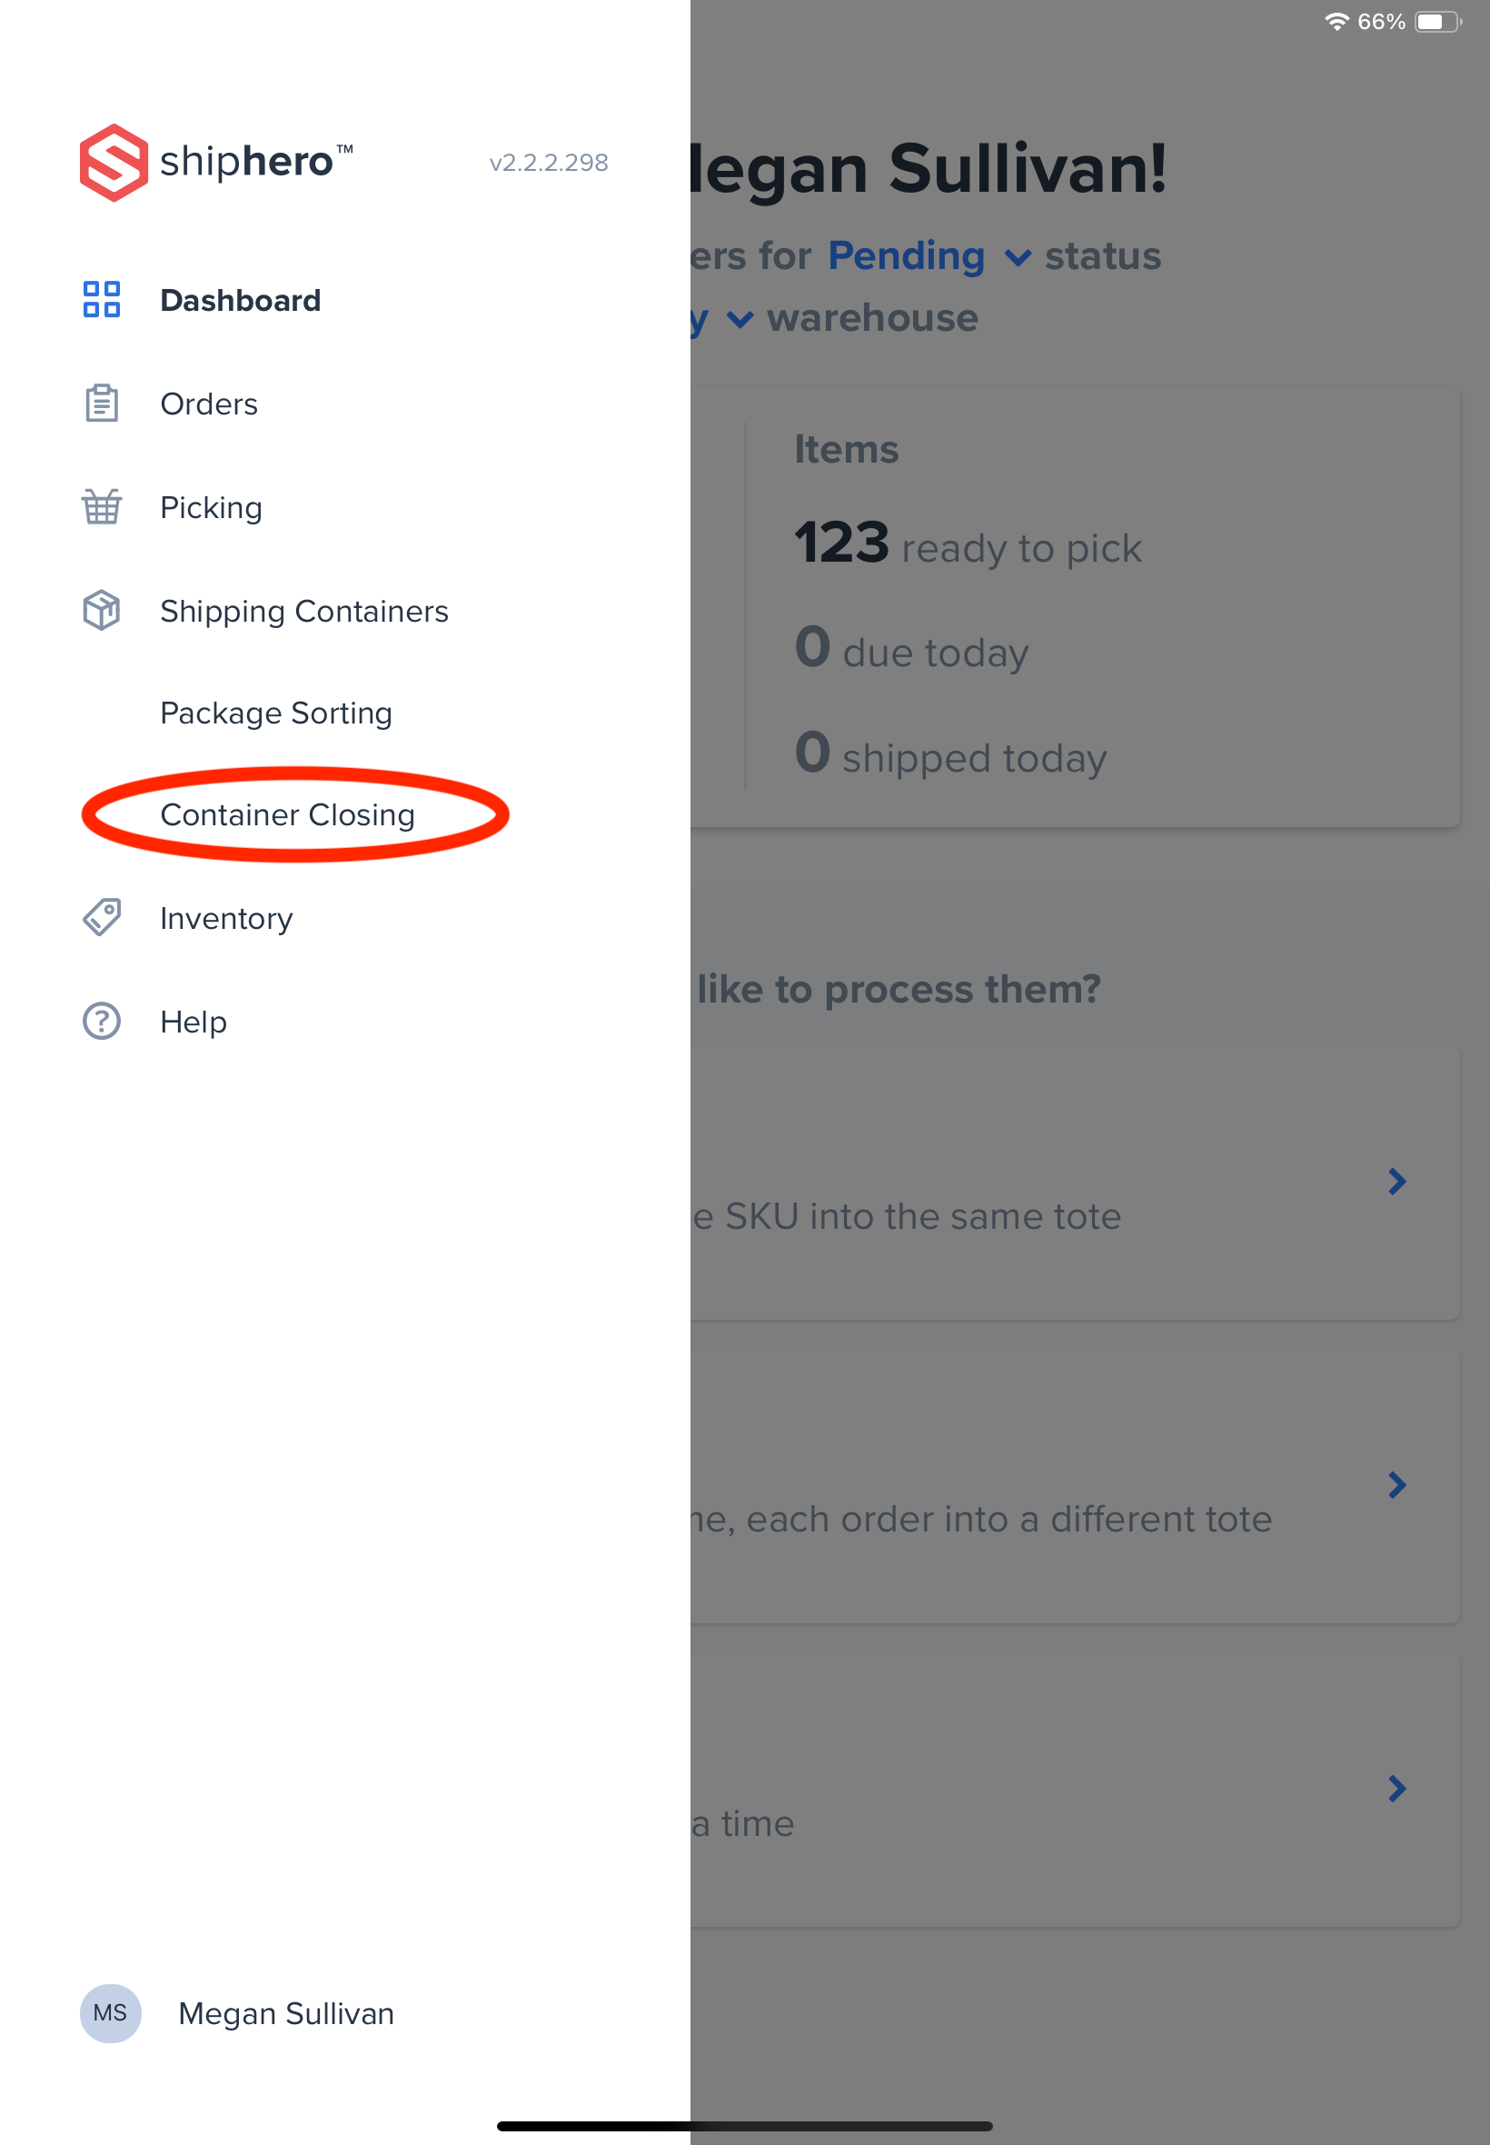Tap the Picking basket icon
Image resolution: width=1490 pixels, height=2145 pixels.
102,507
